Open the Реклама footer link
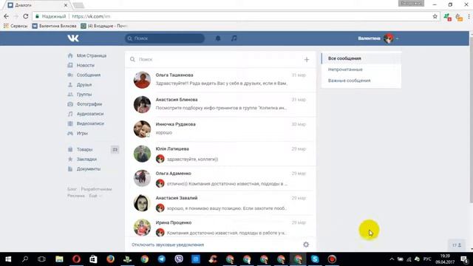473x266 pixels. pyautogui.click(x=75, y=196)
